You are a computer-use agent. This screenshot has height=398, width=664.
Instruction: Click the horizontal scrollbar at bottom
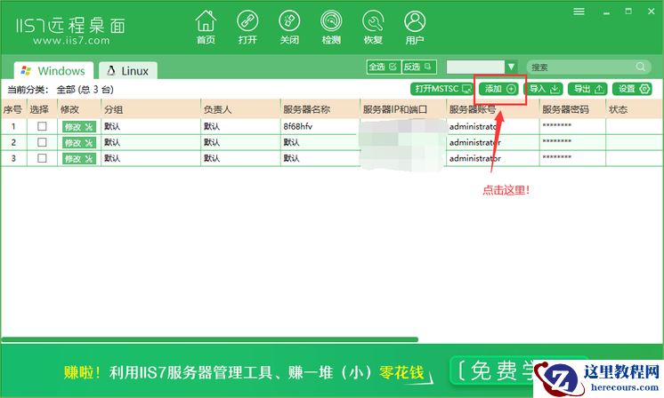(210, 339)
